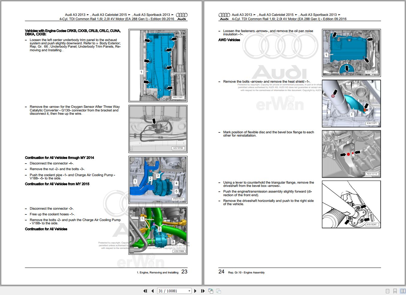Toggle two-page facing view

(x=403, y=291)
